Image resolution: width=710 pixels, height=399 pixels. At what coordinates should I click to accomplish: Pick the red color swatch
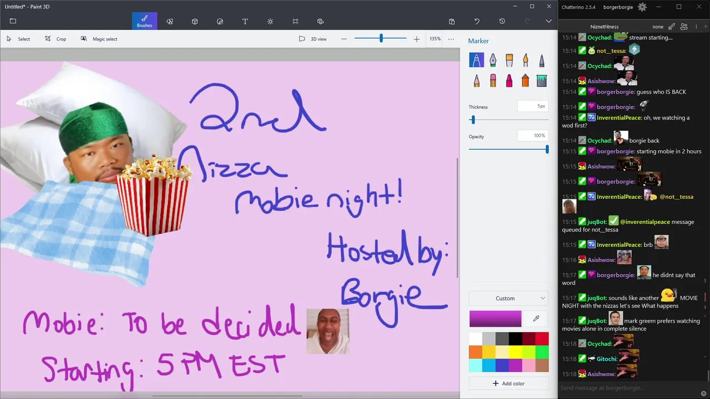tap(542, 339)
